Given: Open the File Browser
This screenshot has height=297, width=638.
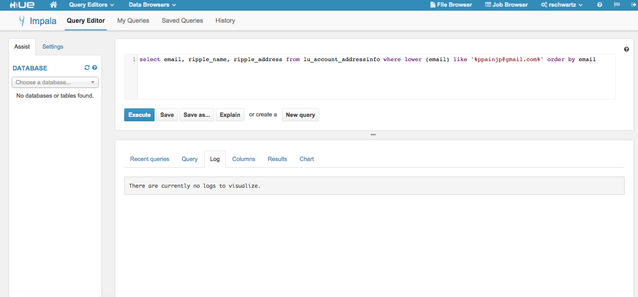Looking at the screenshot, I should 451,5.
